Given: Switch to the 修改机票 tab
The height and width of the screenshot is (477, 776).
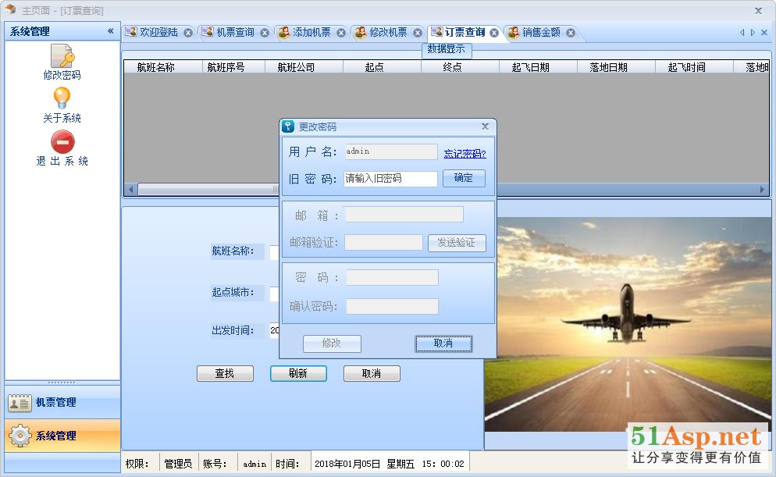Looking at the screenshot, I should click(388, 32).
